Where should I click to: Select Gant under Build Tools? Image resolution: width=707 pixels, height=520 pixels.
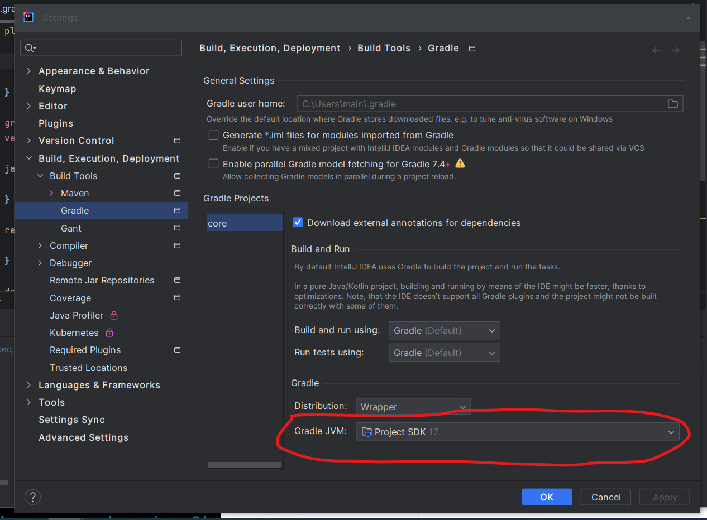point(71,228)
